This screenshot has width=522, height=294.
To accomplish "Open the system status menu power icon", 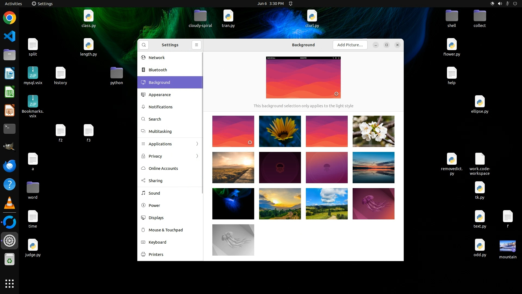I will point(515,4).
